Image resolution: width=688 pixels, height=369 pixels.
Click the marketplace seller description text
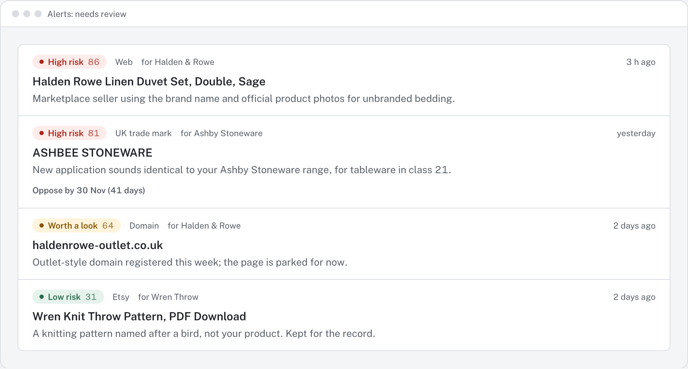[x=244, y=99]
